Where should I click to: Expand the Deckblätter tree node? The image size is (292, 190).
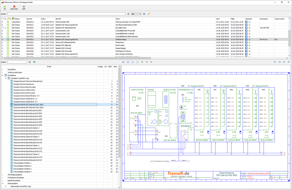click(x=2, y=69)
